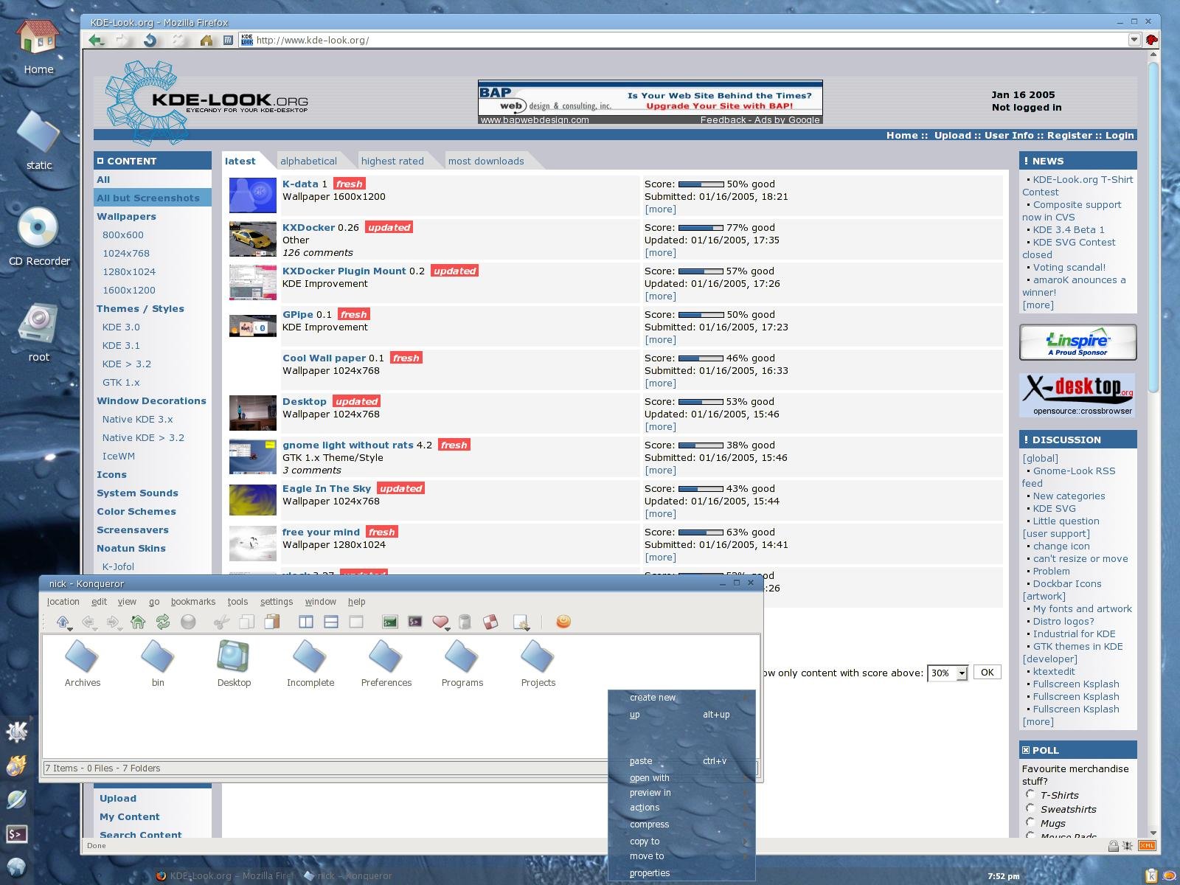Click Konqueror home folder toolbar icon
This screenshot has width=1180, height=885.
click(138, 622)
